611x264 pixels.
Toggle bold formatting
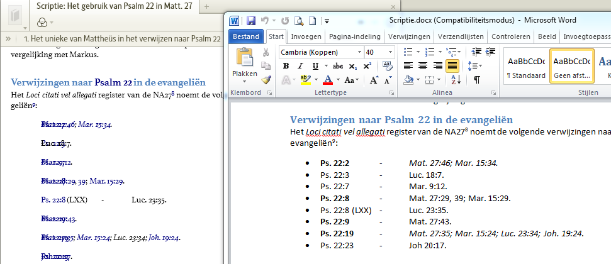tap(286, 66)
